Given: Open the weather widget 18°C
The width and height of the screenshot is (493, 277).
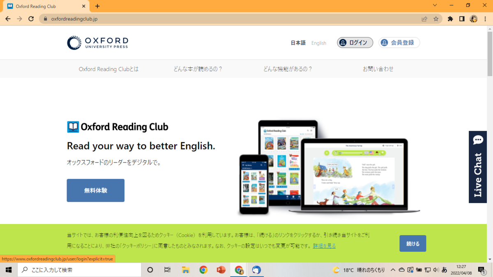Looking at the screenshot, I should pos(359,270).
